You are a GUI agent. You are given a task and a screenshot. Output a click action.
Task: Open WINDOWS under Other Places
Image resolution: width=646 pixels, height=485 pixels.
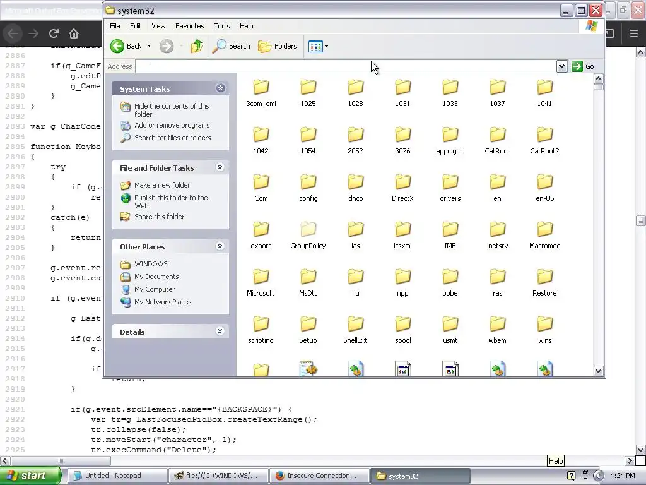click(x=151, y=264)
